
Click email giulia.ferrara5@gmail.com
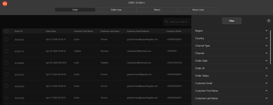click(x=139, y=74)
